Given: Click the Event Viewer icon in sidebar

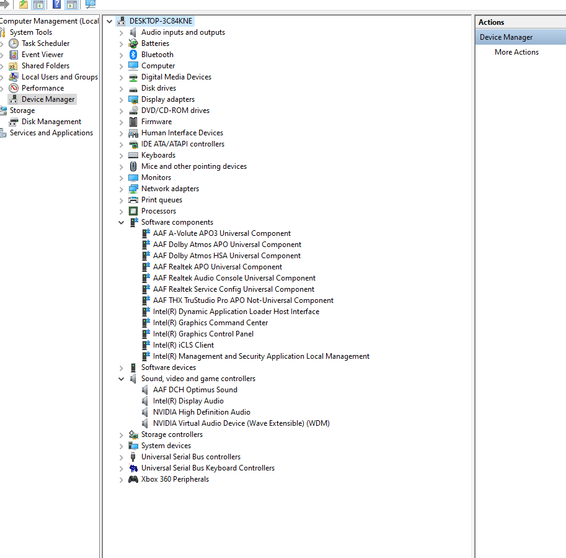Looking at the screenshot, I should click(x=14, y=55).
